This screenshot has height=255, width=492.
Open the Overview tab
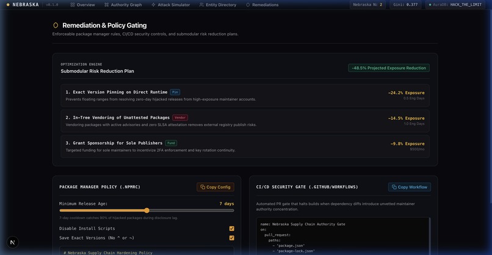pyautogui.click(x=82, y=5)
